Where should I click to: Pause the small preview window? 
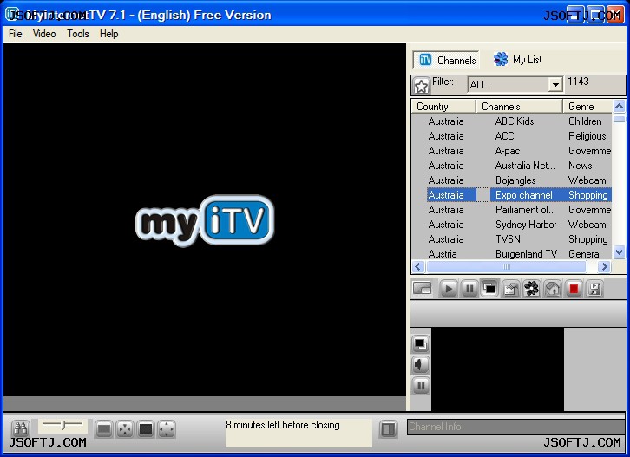pyautogui.click(x=421, y=386)
